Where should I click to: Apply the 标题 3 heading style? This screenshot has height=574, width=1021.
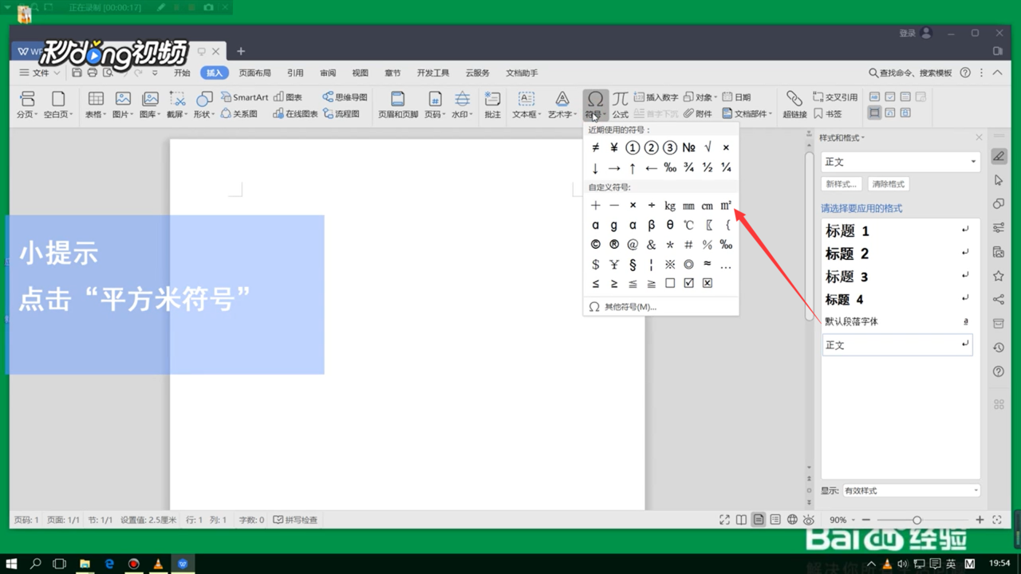(897, 277)
